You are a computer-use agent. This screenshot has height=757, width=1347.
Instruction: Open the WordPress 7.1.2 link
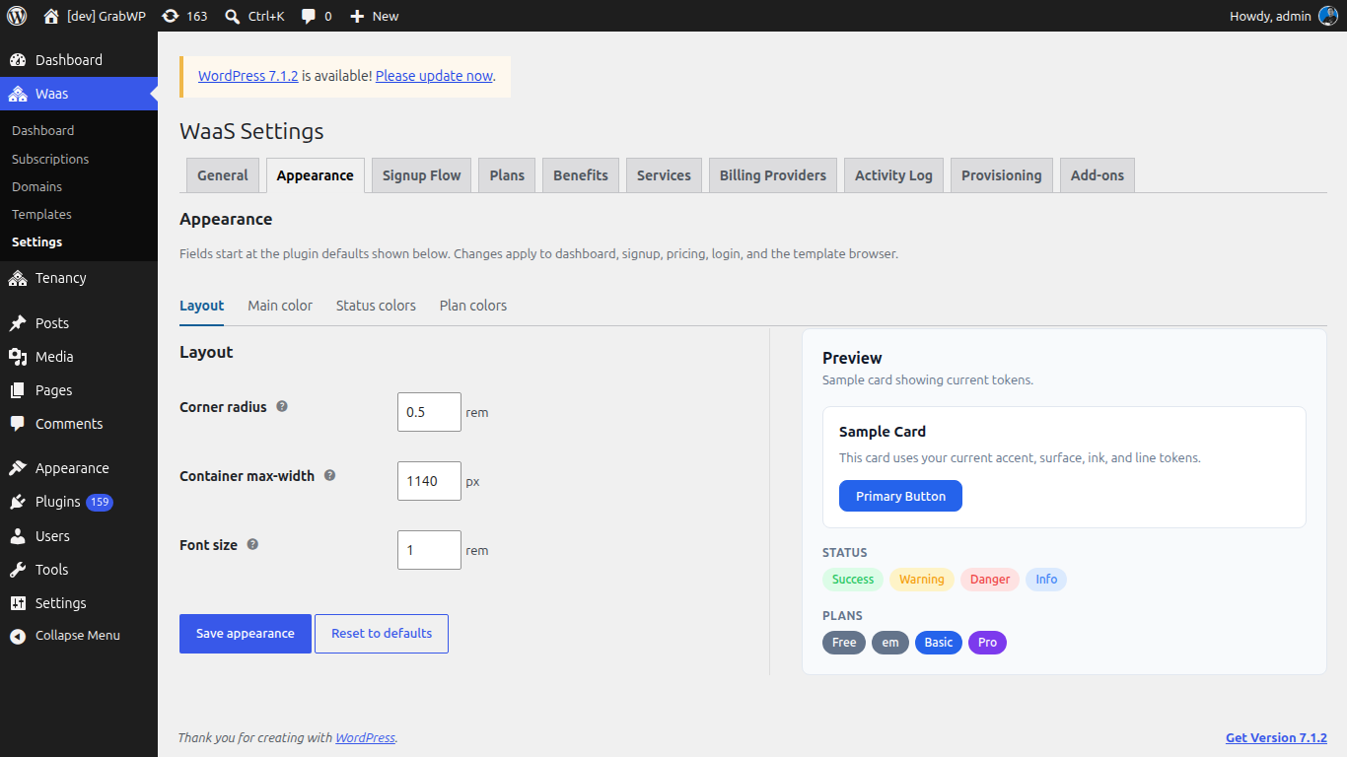248,76
